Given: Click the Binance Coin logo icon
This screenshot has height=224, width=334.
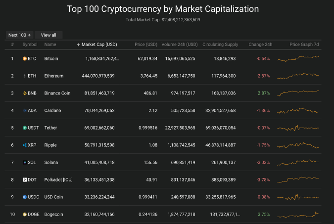Looking at the screenshot, I should click(25, 93).
